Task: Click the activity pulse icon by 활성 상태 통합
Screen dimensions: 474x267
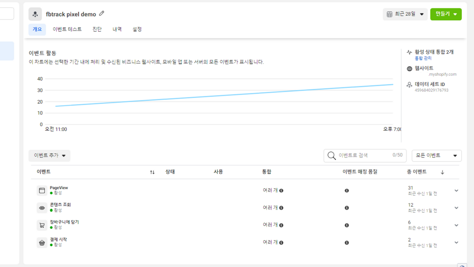Action: 409,52
